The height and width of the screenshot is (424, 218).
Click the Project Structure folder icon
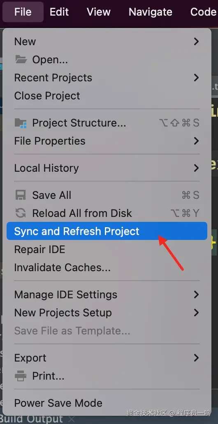[x=21, y=123]
